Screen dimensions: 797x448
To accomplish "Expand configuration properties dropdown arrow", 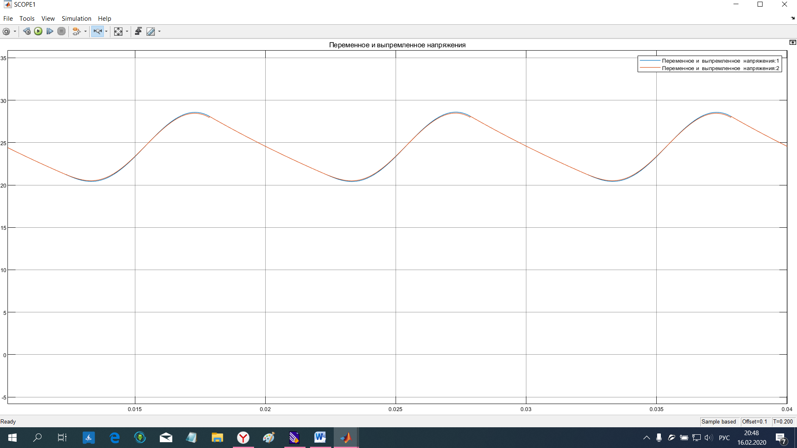I will tap(15, 32).
